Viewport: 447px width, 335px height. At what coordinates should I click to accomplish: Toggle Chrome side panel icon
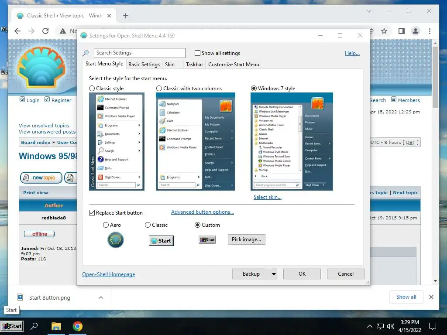(402, 31)
